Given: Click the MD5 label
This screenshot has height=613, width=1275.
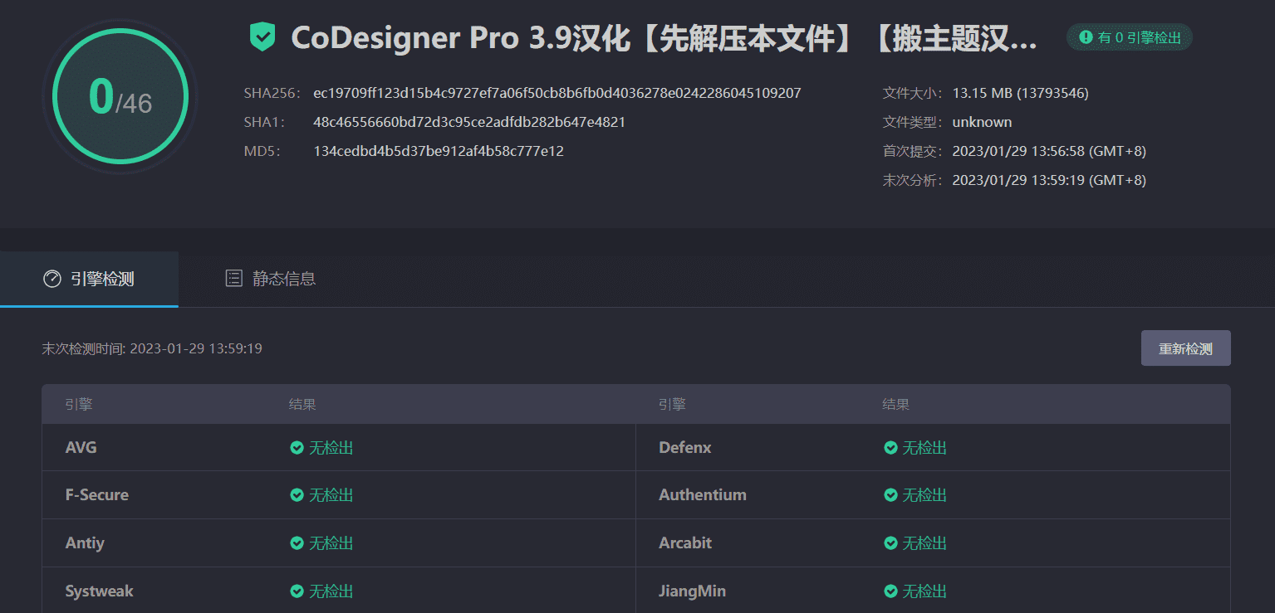Looking at the screenshot, I should 262,151.
